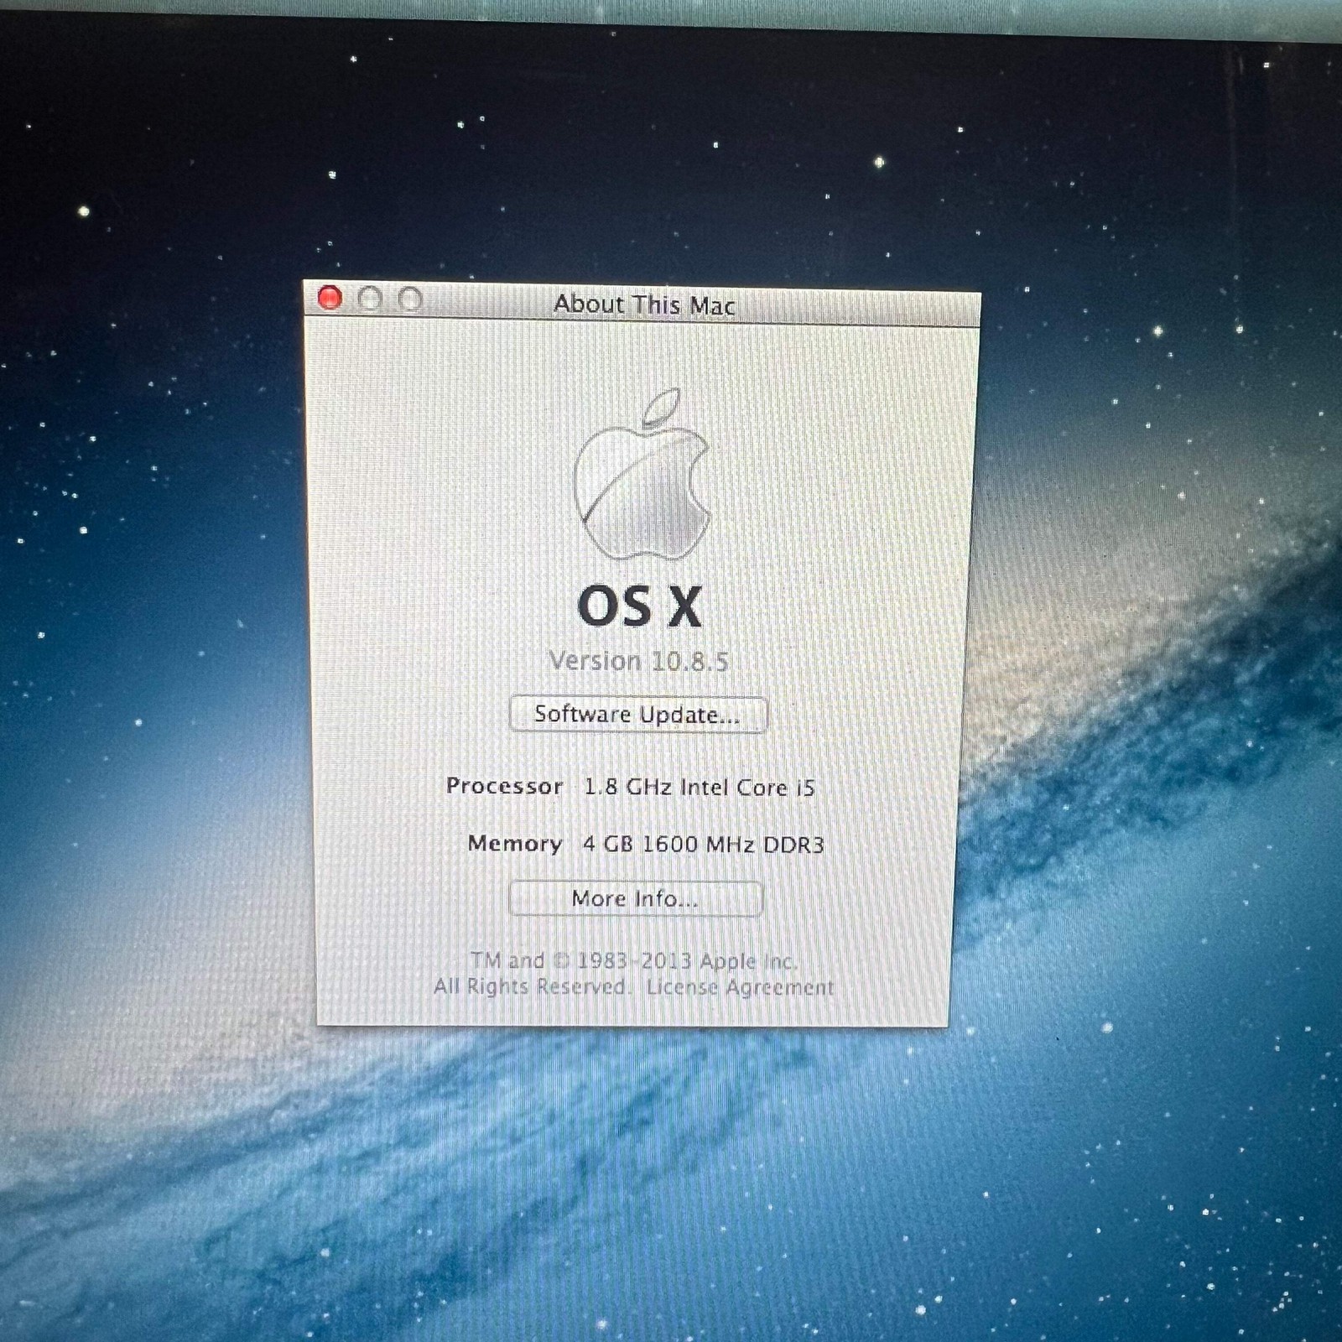Click the Processor label
Screen dimensions: 1342x1342
tap(504, 786)
